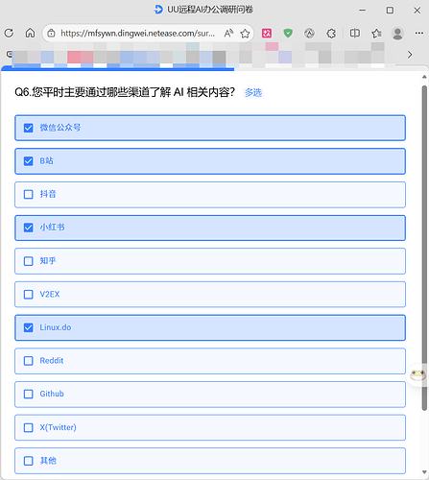Check the Github option
The height and width of the screenshot is (480, 429).
point(210,395)
